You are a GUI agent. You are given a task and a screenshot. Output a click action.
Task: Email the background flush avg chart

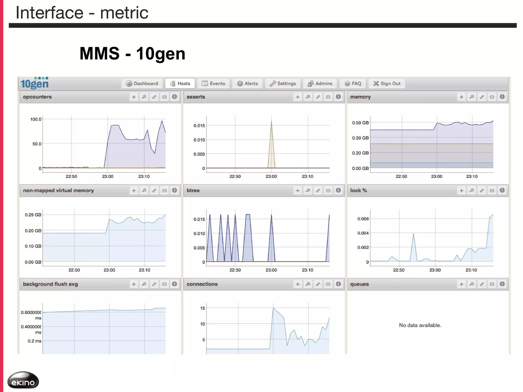click(164, 284)
